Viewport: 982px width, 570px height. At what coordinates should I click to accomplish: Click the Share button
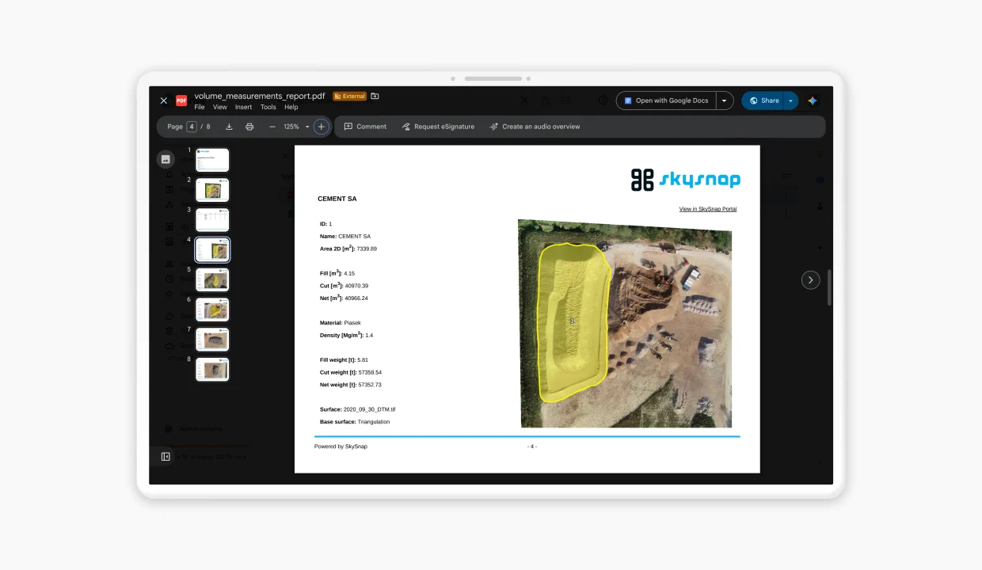(763, 101)
